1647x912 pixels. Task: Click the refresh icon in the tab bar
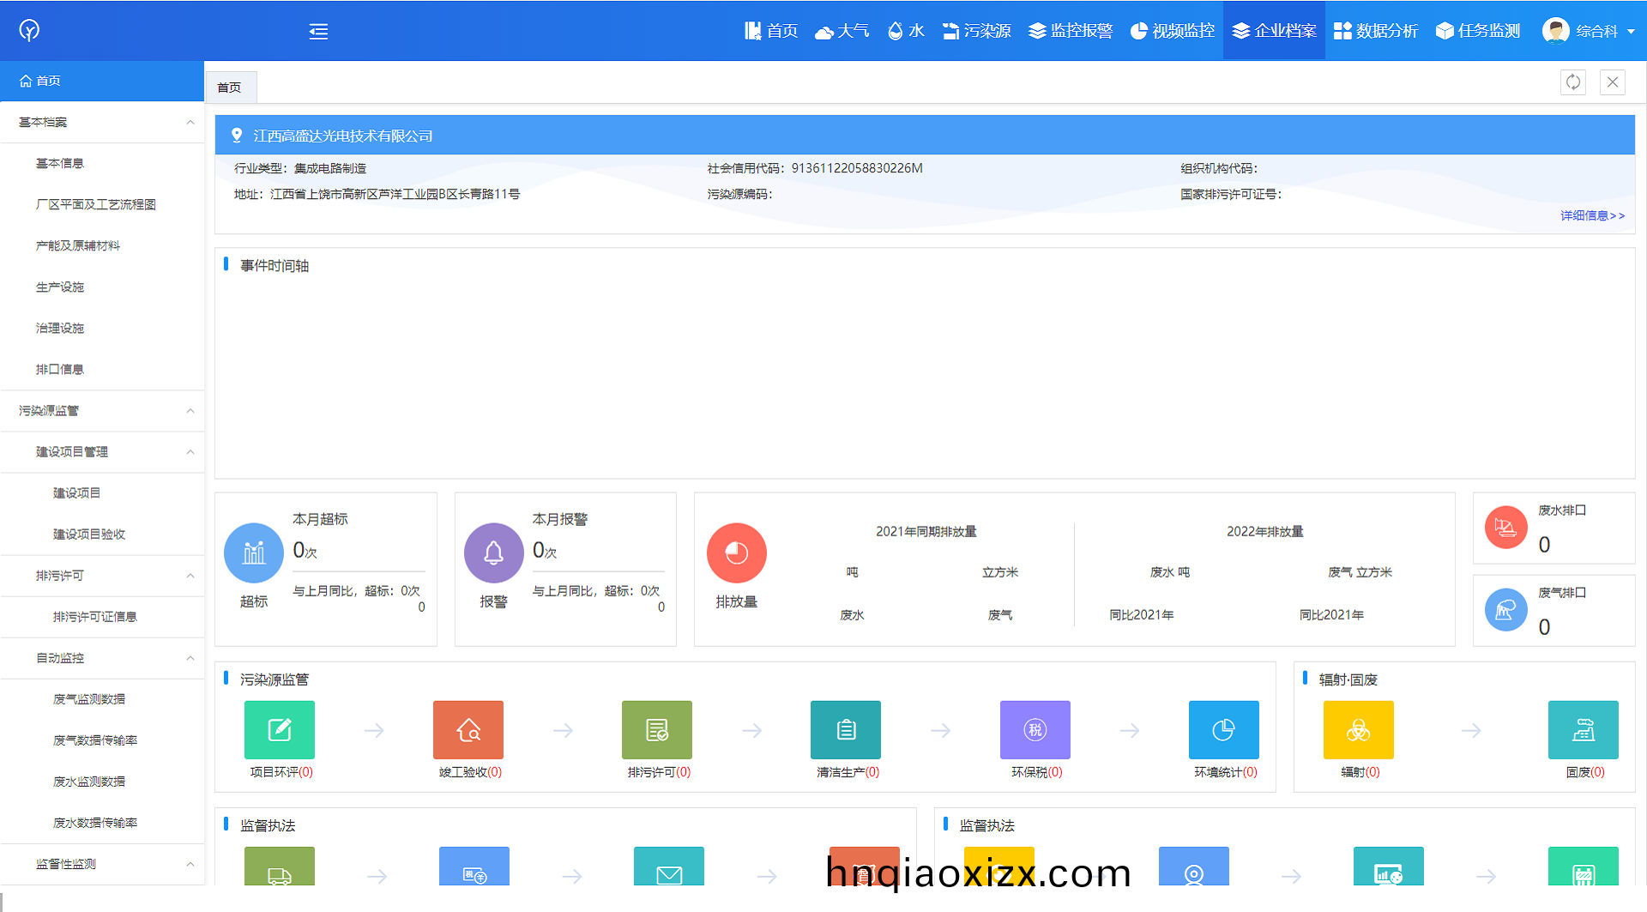(x=1572, y=82)
